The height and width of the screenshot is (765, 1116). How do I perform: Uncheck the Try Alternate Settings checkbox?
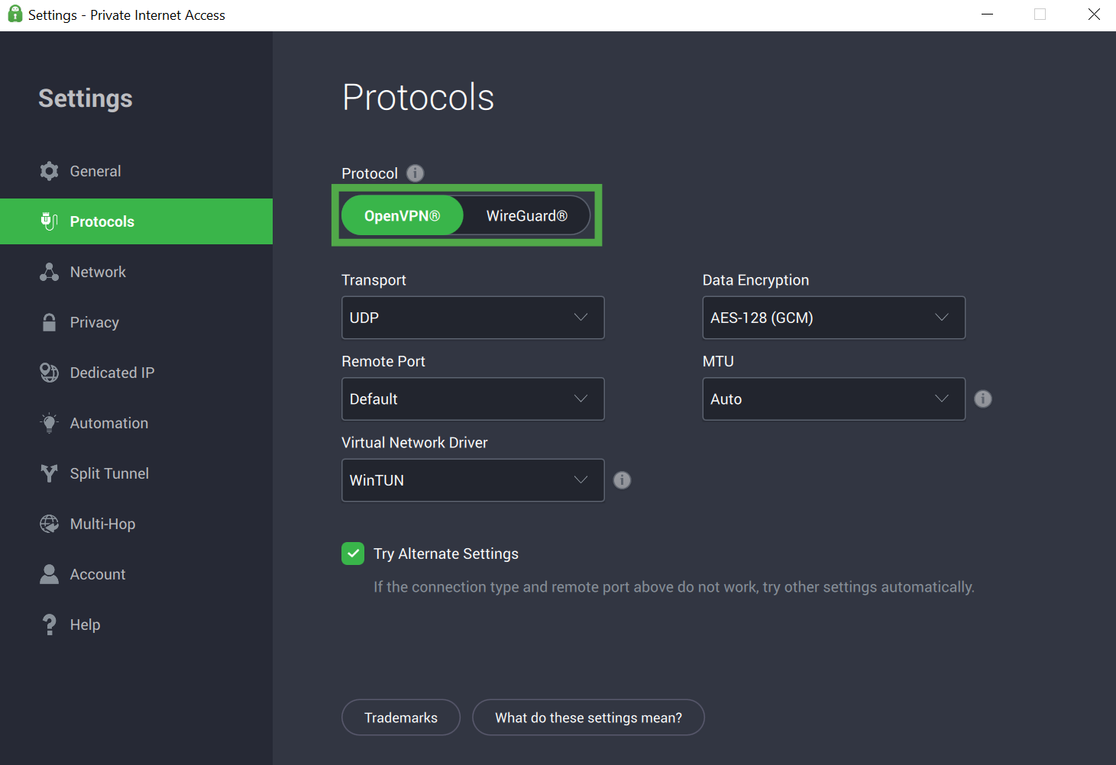coord(353,554)
